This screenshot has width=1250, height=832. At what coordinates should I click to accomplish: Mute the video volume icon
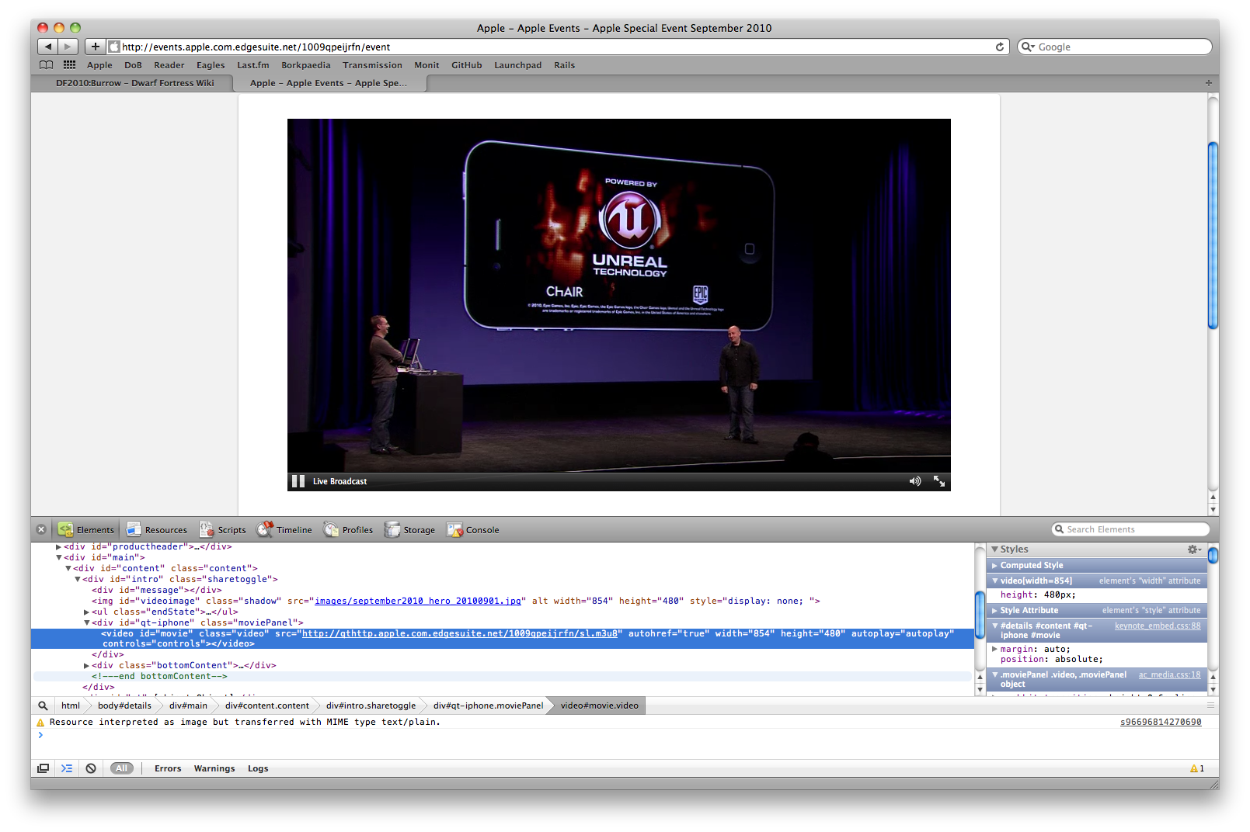[x=915, y=481]
